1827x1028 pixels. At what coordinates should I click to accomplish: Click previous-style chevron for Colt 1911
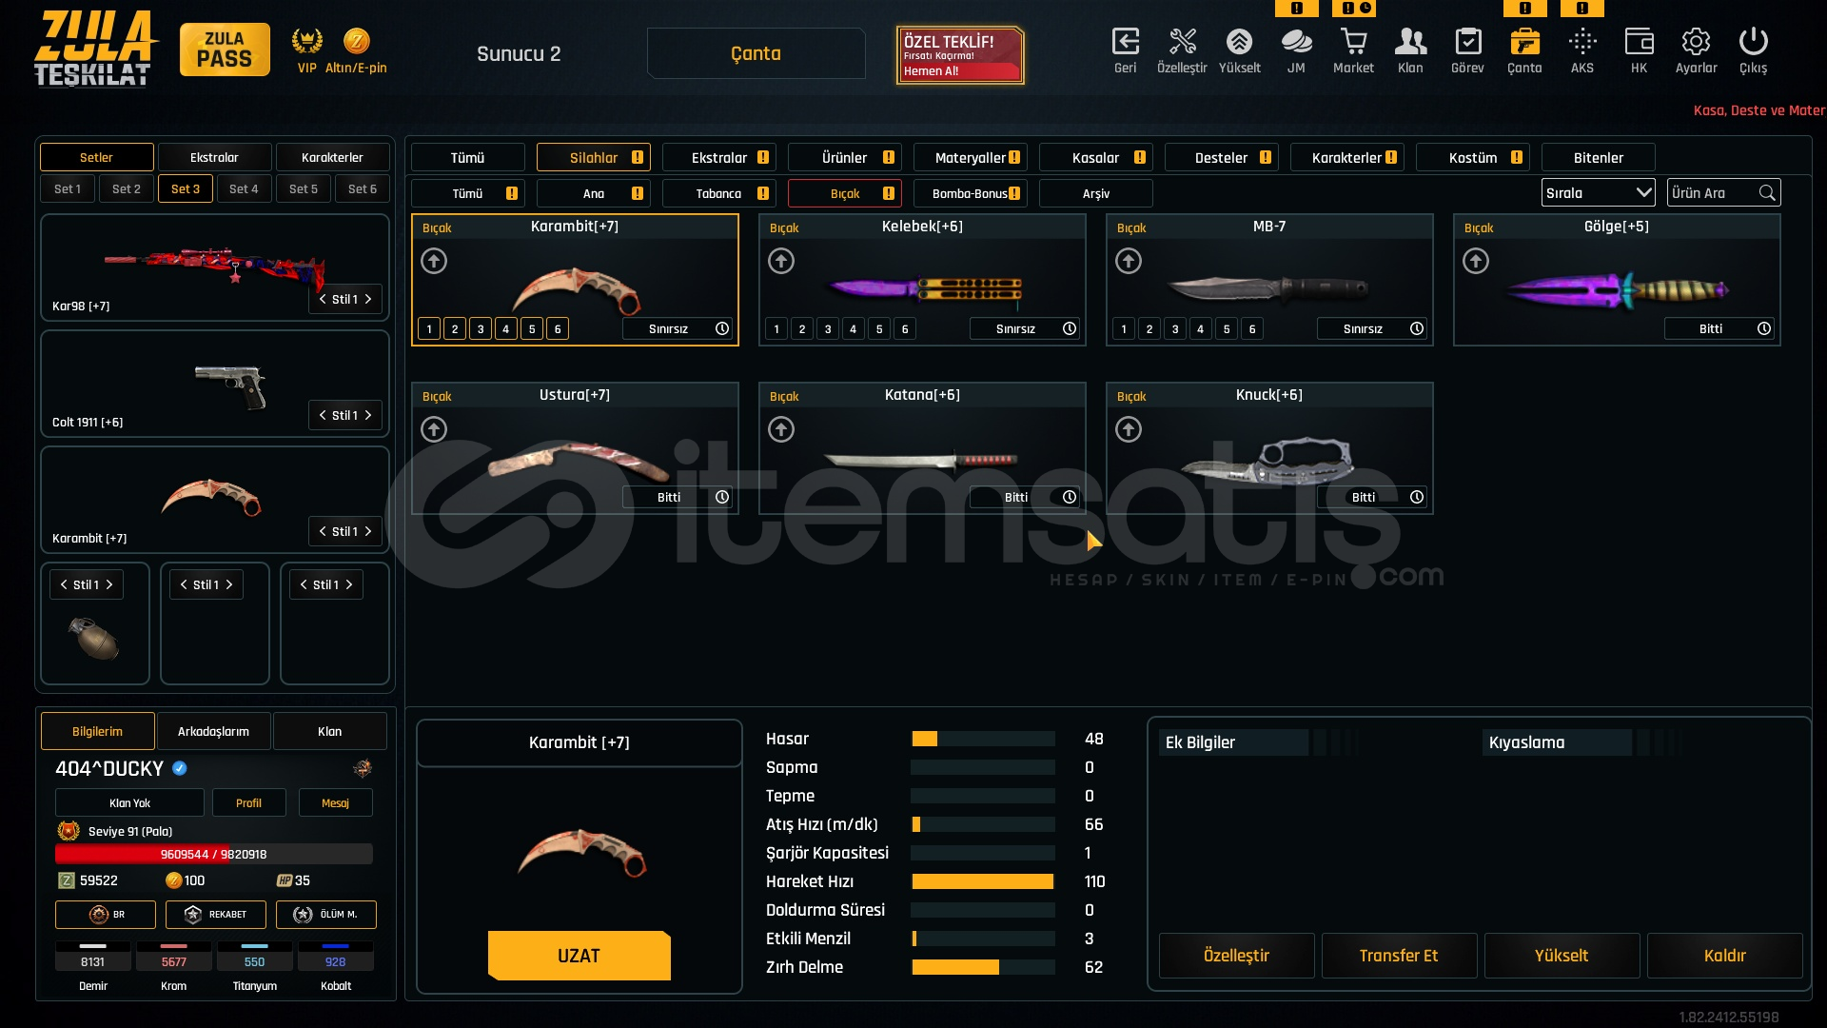tap(323, 415)
